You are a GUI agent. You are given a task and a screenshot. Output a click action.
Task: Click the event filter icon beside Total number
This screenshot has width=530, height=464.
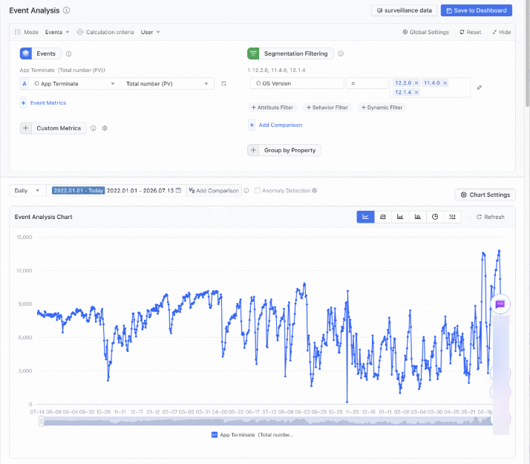click(223, 84)
